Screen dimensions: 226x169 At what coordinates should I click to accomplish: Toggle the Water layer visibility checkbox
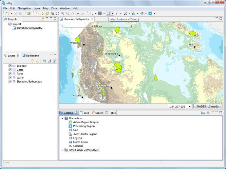point(10,78)
